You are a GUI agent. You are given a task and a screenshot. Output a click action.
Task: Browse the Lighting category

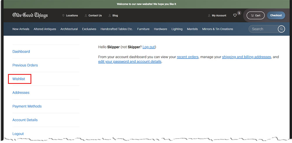[177, 29]
